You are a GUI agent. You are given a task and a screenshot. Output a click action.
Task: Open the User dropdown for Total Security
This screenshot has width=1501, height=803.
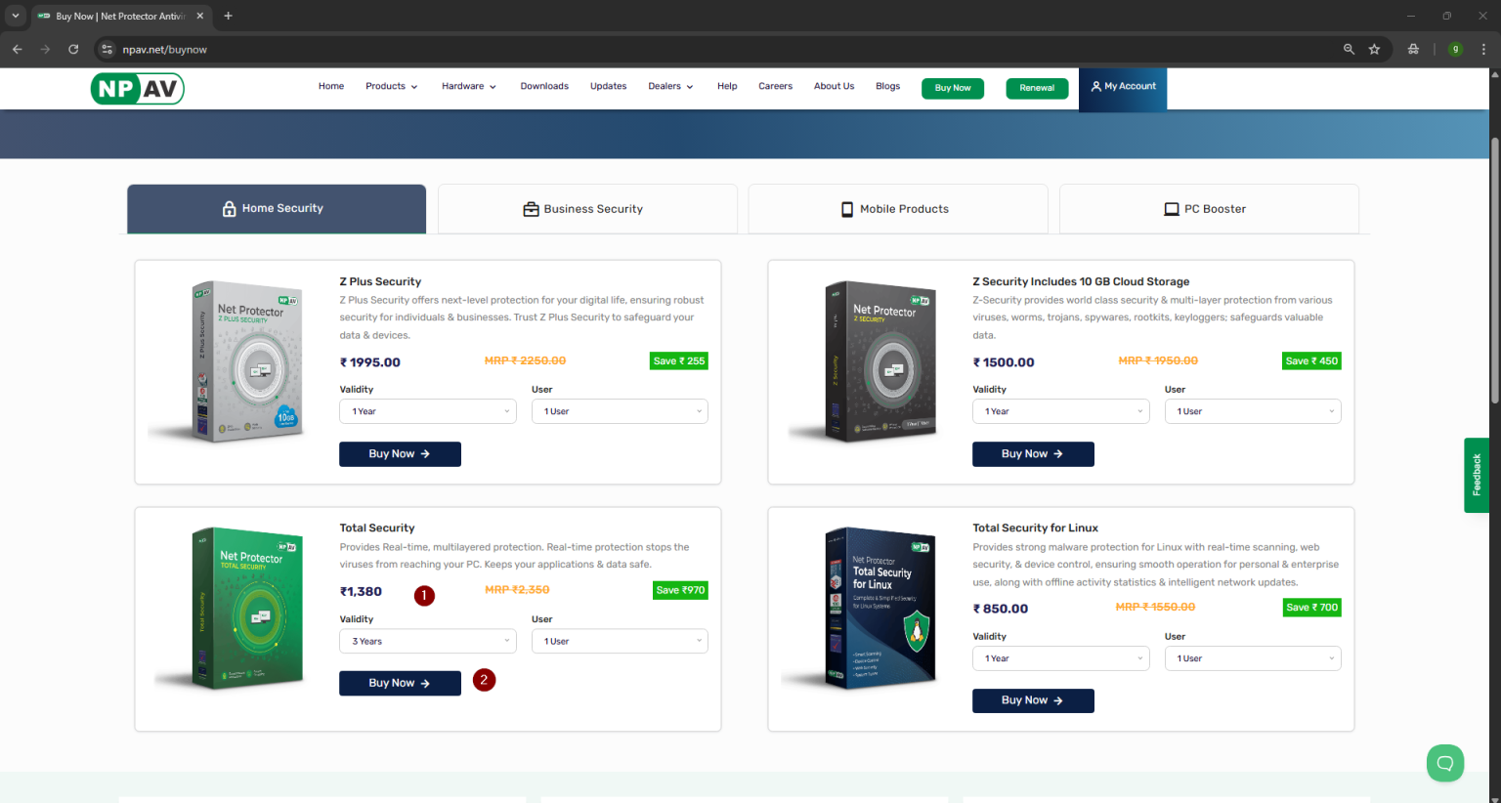620,641
